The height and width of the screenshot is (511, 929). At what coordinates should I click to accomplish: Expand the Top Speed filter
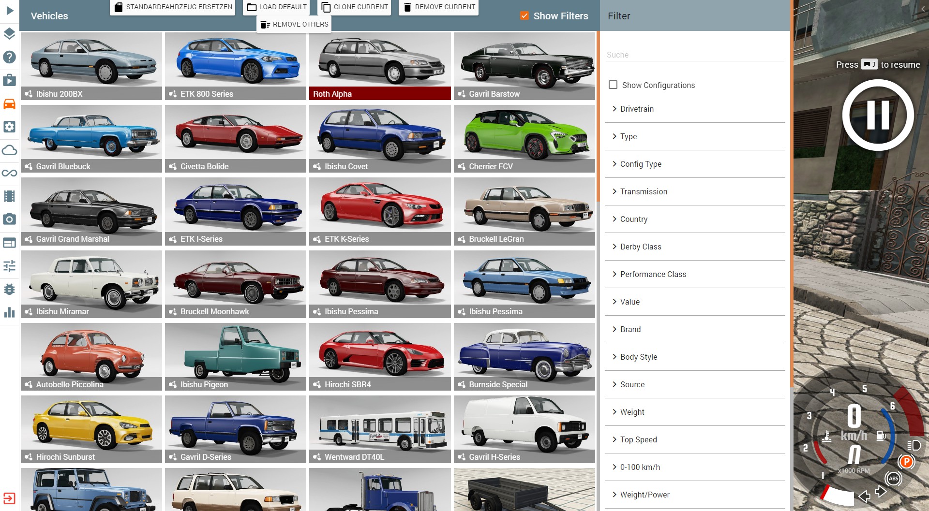695,439
